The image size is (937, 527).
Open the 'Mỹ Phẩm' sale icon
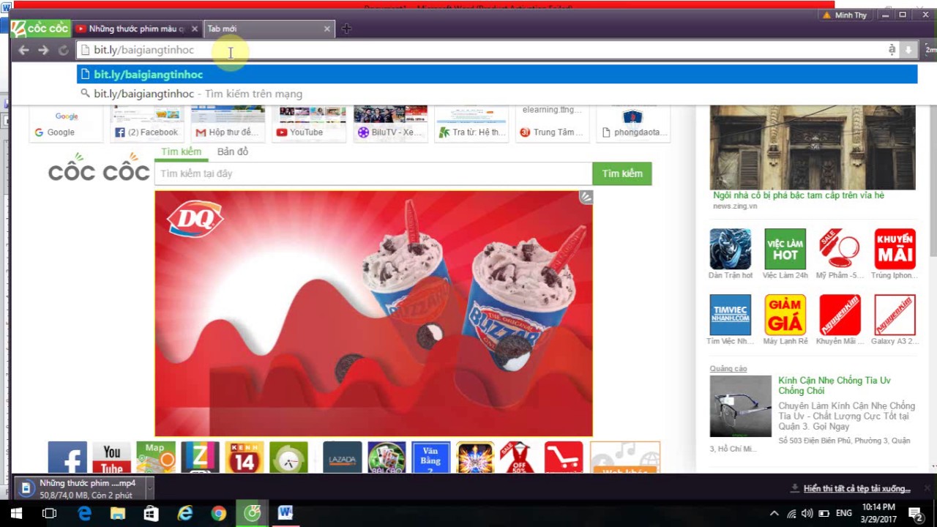(840, 249)
